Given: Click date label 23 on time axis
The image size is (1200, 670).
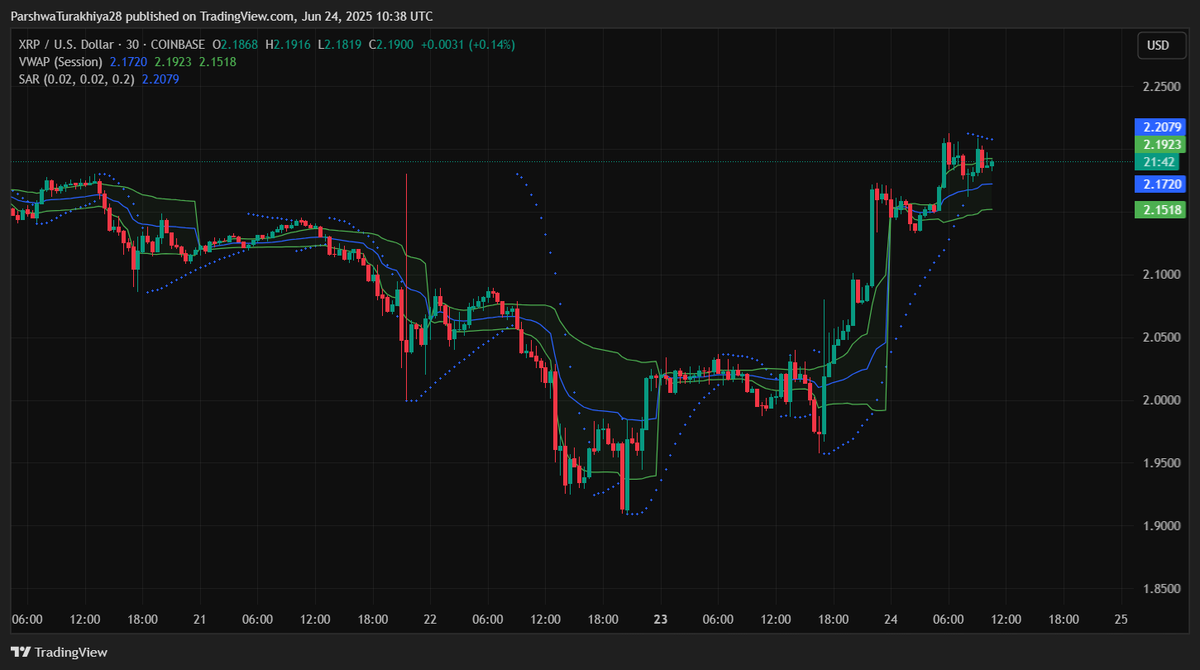Looking at the screenshot, I should coord(660,620).
